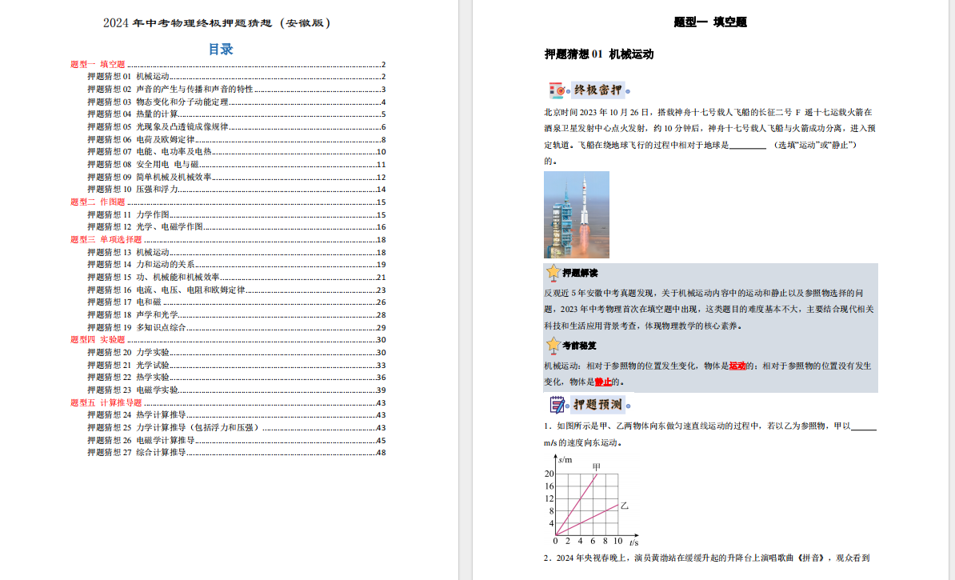This screenshot has height=580, width=955.
Task: Click 押题猜想19 多知识点综合 entry
Action: (x=236, y=328)
